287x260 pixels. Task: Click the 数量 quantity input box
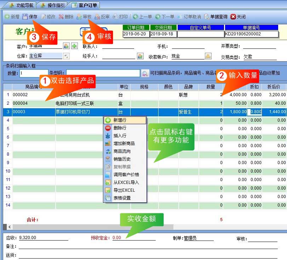click(x=34, y=73)
